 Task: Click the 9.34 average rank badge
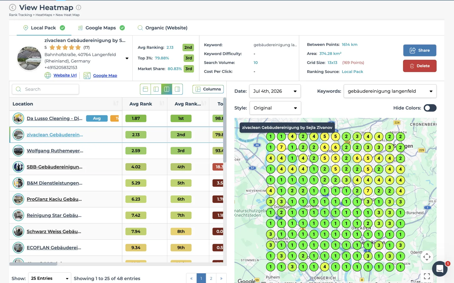(x=136, y=248)
